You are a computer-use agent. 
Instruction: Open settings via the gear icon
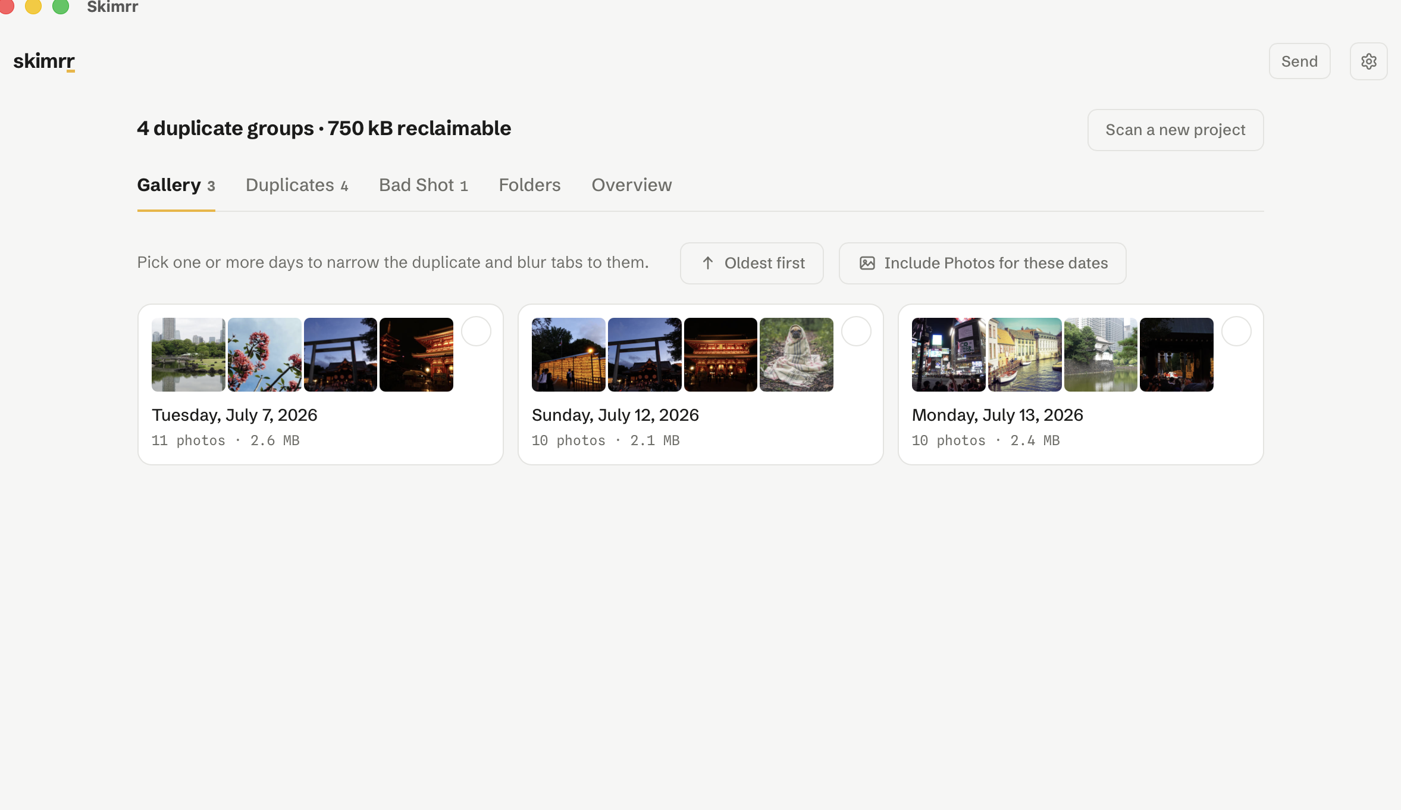coord(1368,61)
